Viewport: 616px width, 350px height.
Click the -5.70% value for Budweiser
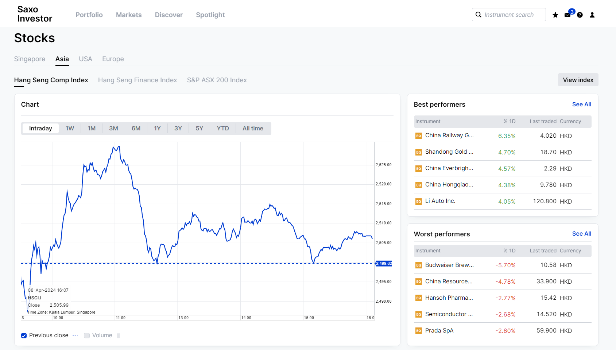click(505, 265)
